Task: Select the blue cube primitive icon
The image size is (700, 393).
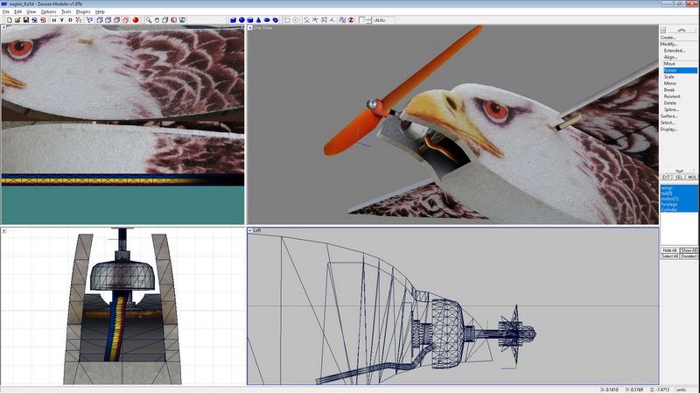Action: pyautogui.click(x=234, y=19)
